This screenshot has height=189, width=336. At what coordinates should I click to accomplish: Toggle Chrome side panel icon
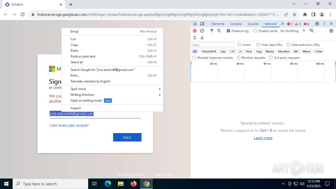(x=313, y=14)
